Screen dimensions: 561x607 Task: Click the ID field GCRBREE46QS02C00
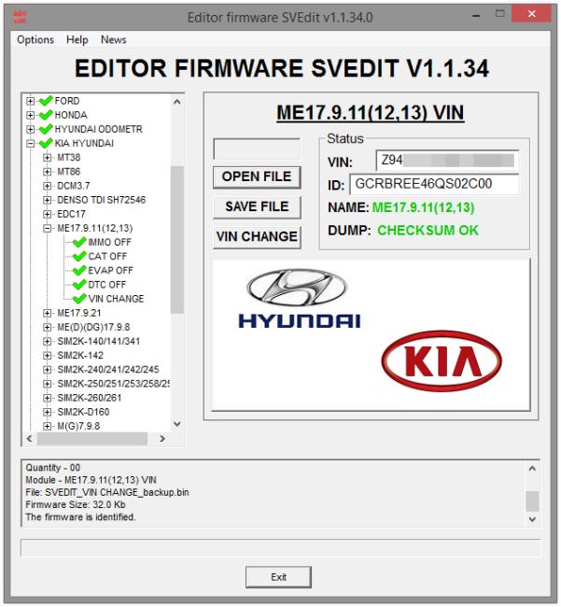tap(434, 184)
